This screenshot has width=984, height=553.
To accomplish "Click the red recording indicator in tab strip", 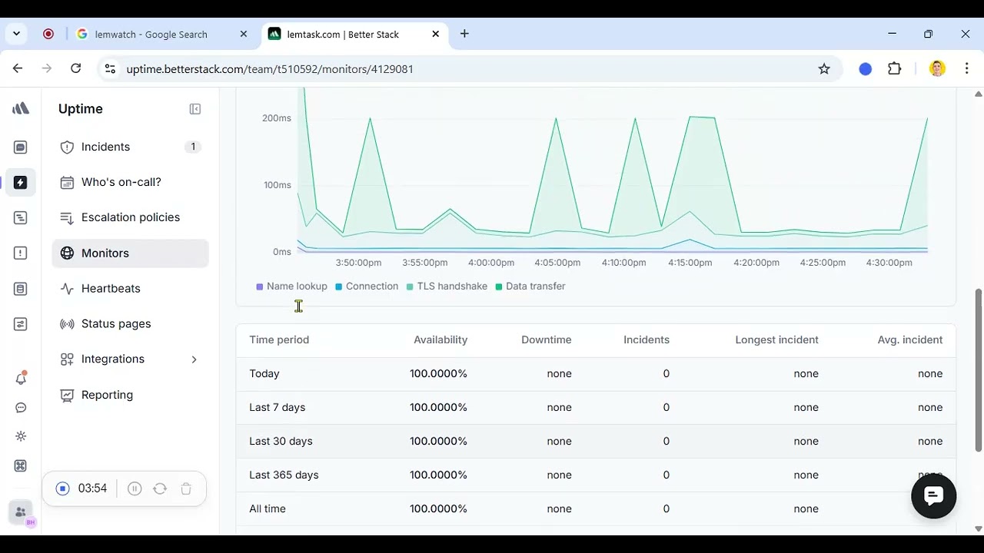I will pyautogui.click(x=48, y=34).
